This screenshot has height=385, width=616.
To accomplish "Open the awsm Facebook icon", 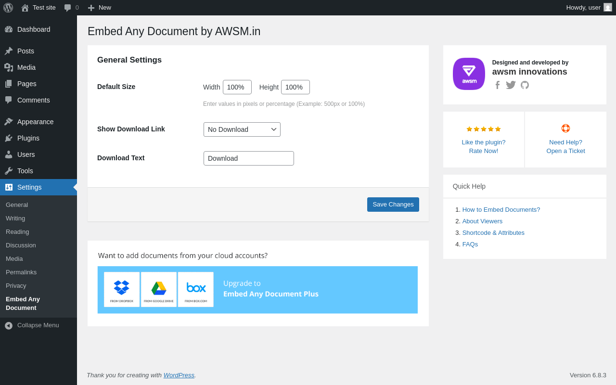I will click(498, 85).
